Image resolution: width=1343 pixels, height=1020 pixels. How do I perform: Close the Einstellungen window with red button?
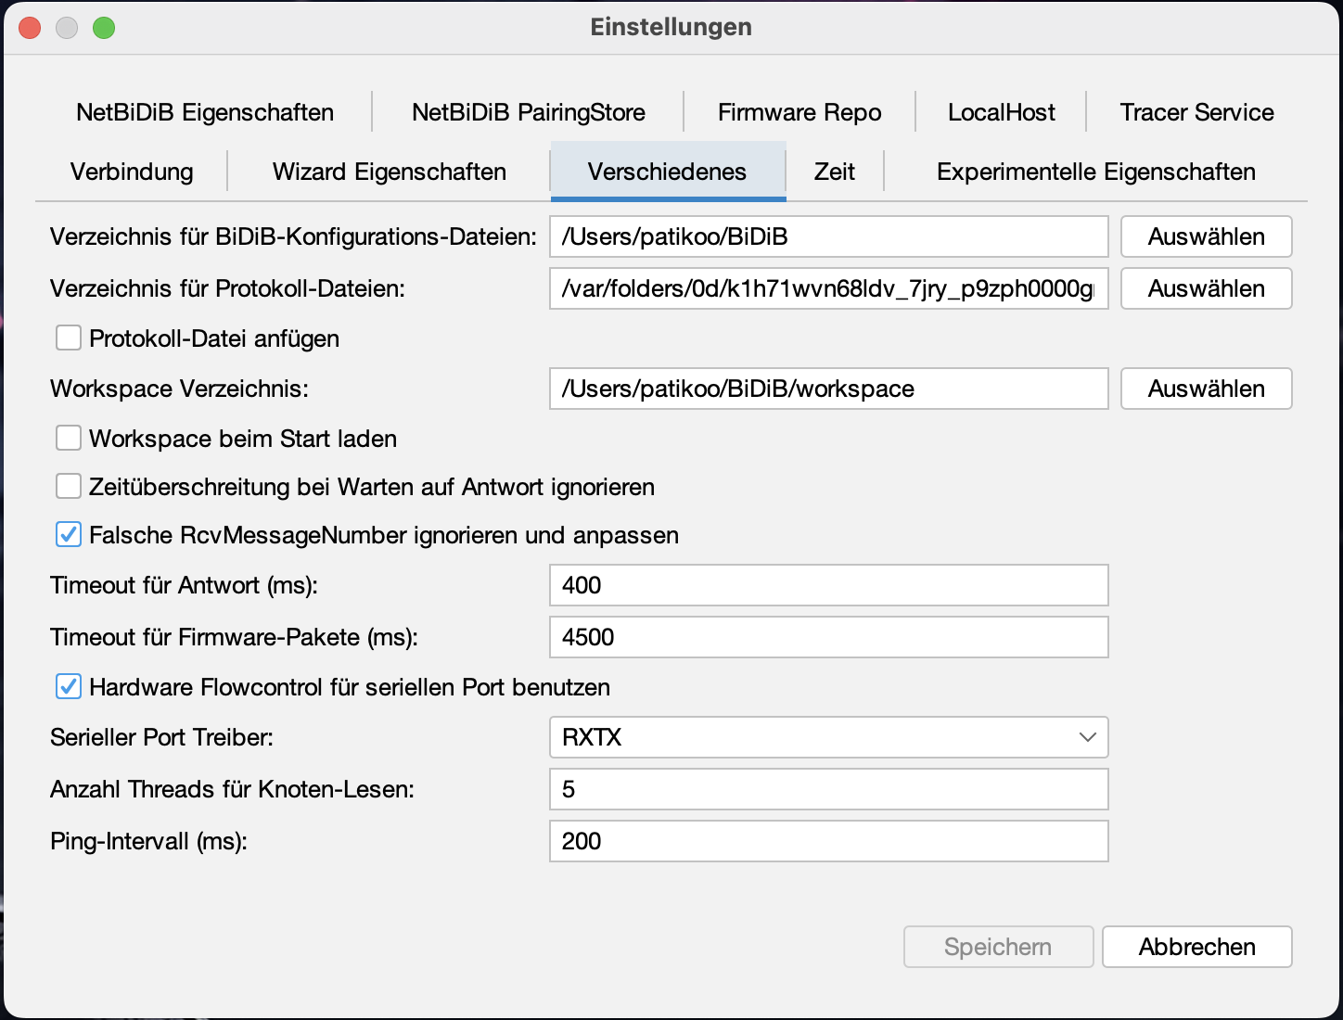[x=30, y=28]
